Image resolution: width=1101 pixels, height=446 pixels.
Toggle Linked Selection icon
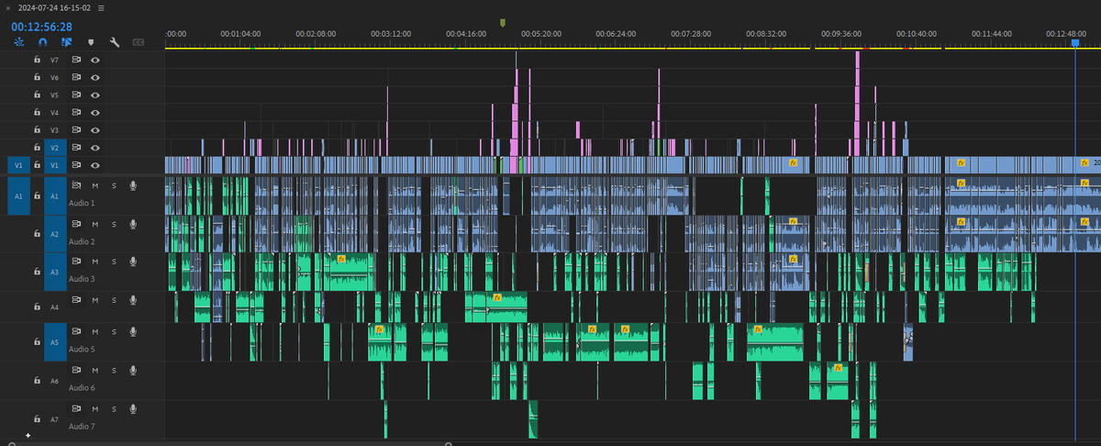[x=66, y=42]
